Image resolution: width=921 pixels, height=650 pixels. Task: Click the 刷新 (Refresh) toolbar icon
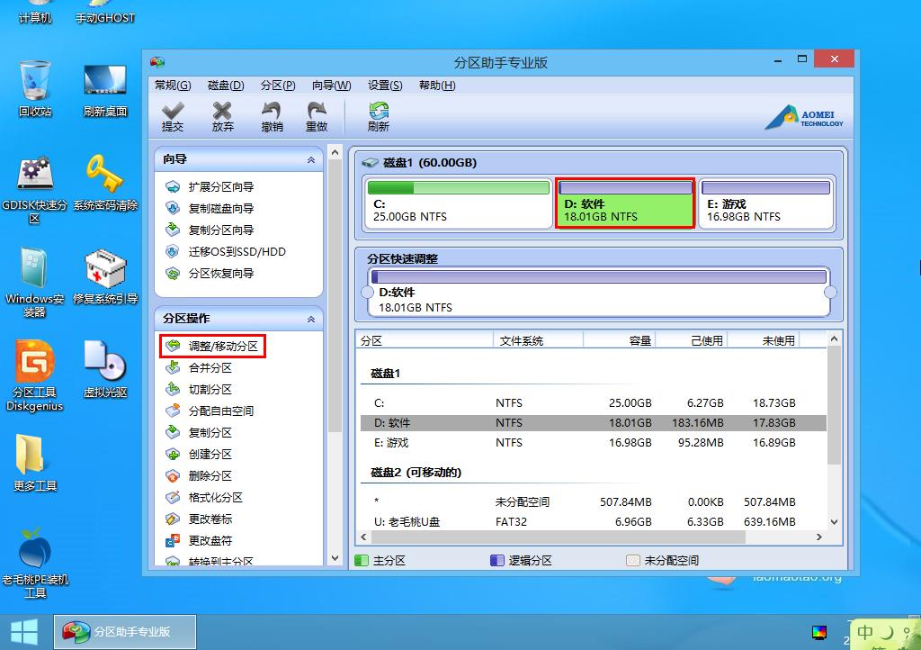coord(378,116)
